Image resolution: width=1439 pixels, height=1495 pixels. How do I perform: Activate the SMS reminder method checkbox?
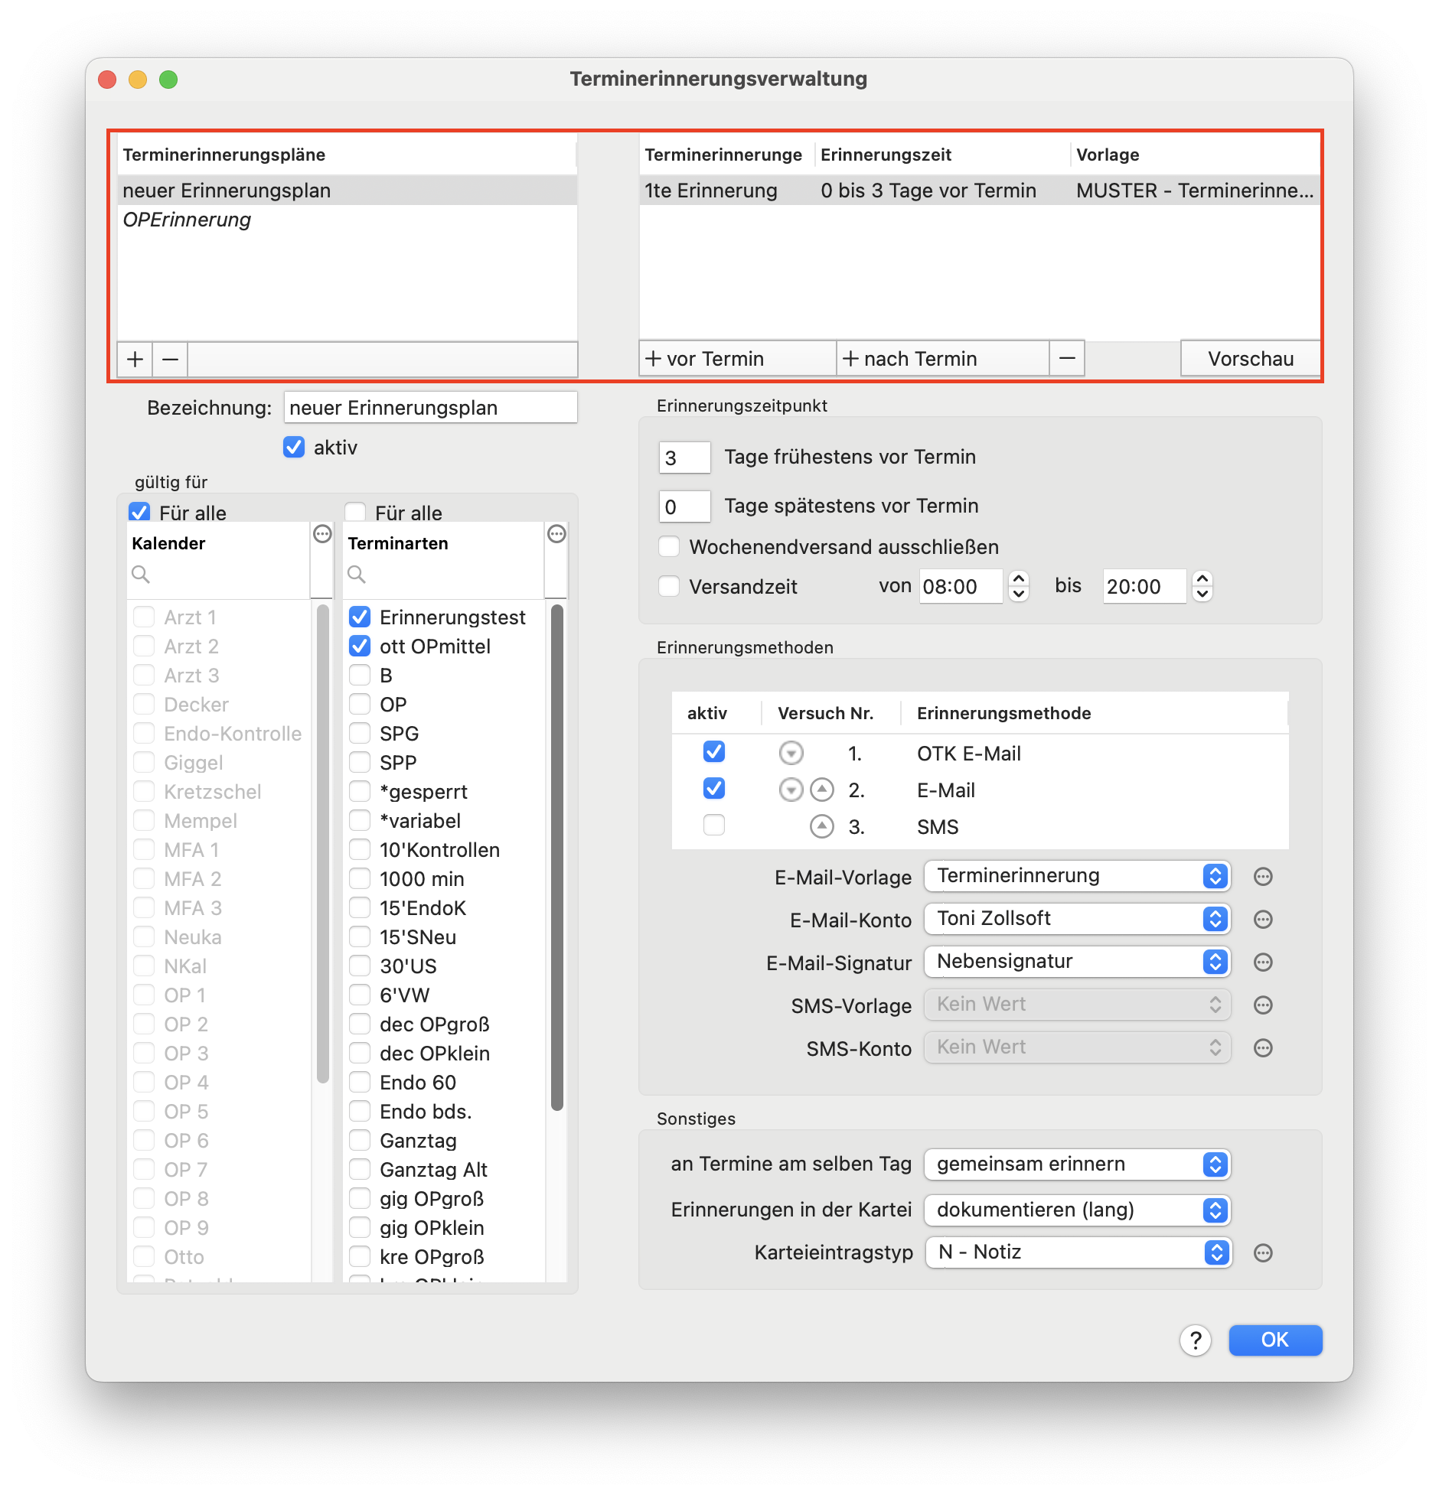[714, 826]
